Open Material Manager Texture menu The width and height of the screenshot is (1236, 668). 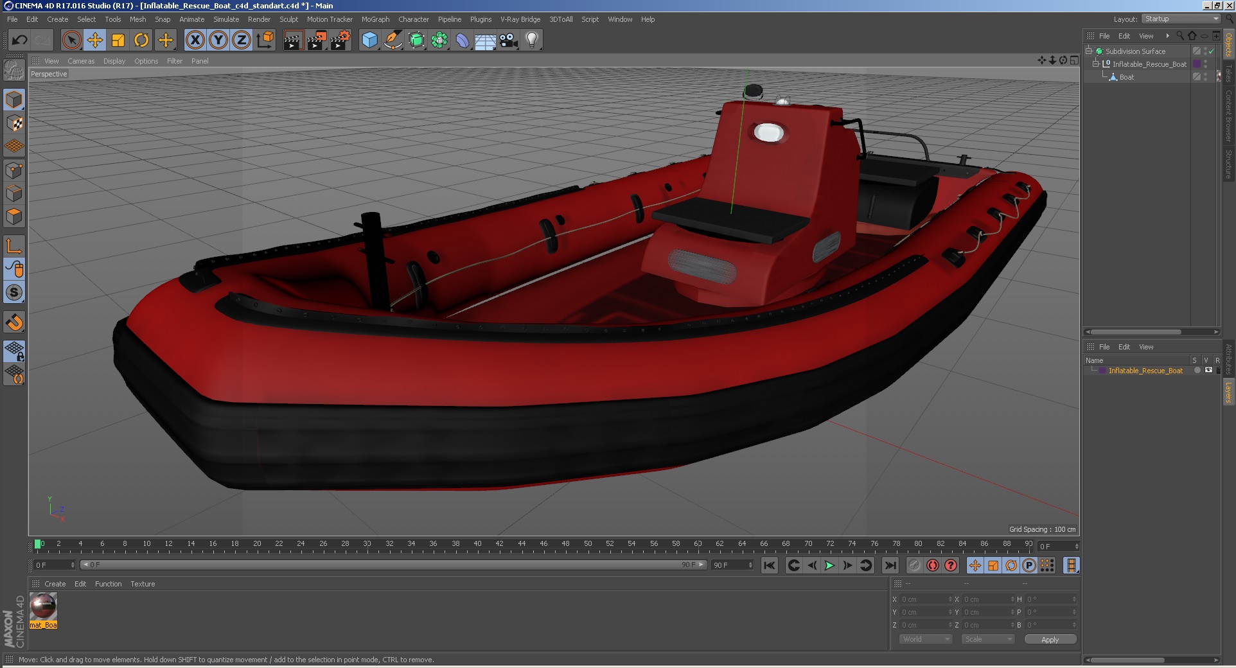(143, 584)
